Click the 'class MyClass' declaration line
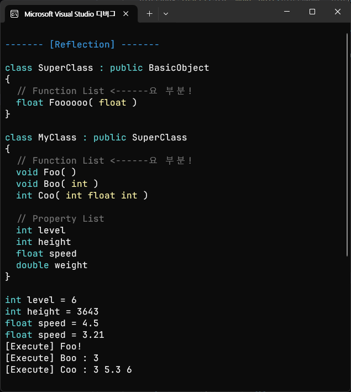Viewport: 351px width, 392px height. (x=96, y=137)
